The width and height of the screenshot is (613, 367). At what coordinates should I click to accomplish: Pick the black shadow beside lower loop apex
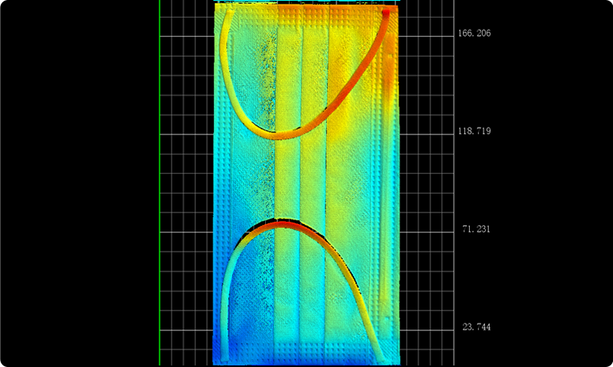tap(249, 232)
